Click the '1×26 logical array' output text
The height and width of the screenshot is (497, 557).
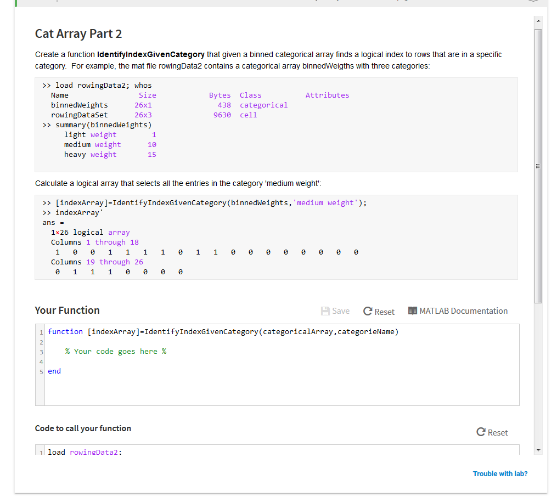(x=90, y=233)
